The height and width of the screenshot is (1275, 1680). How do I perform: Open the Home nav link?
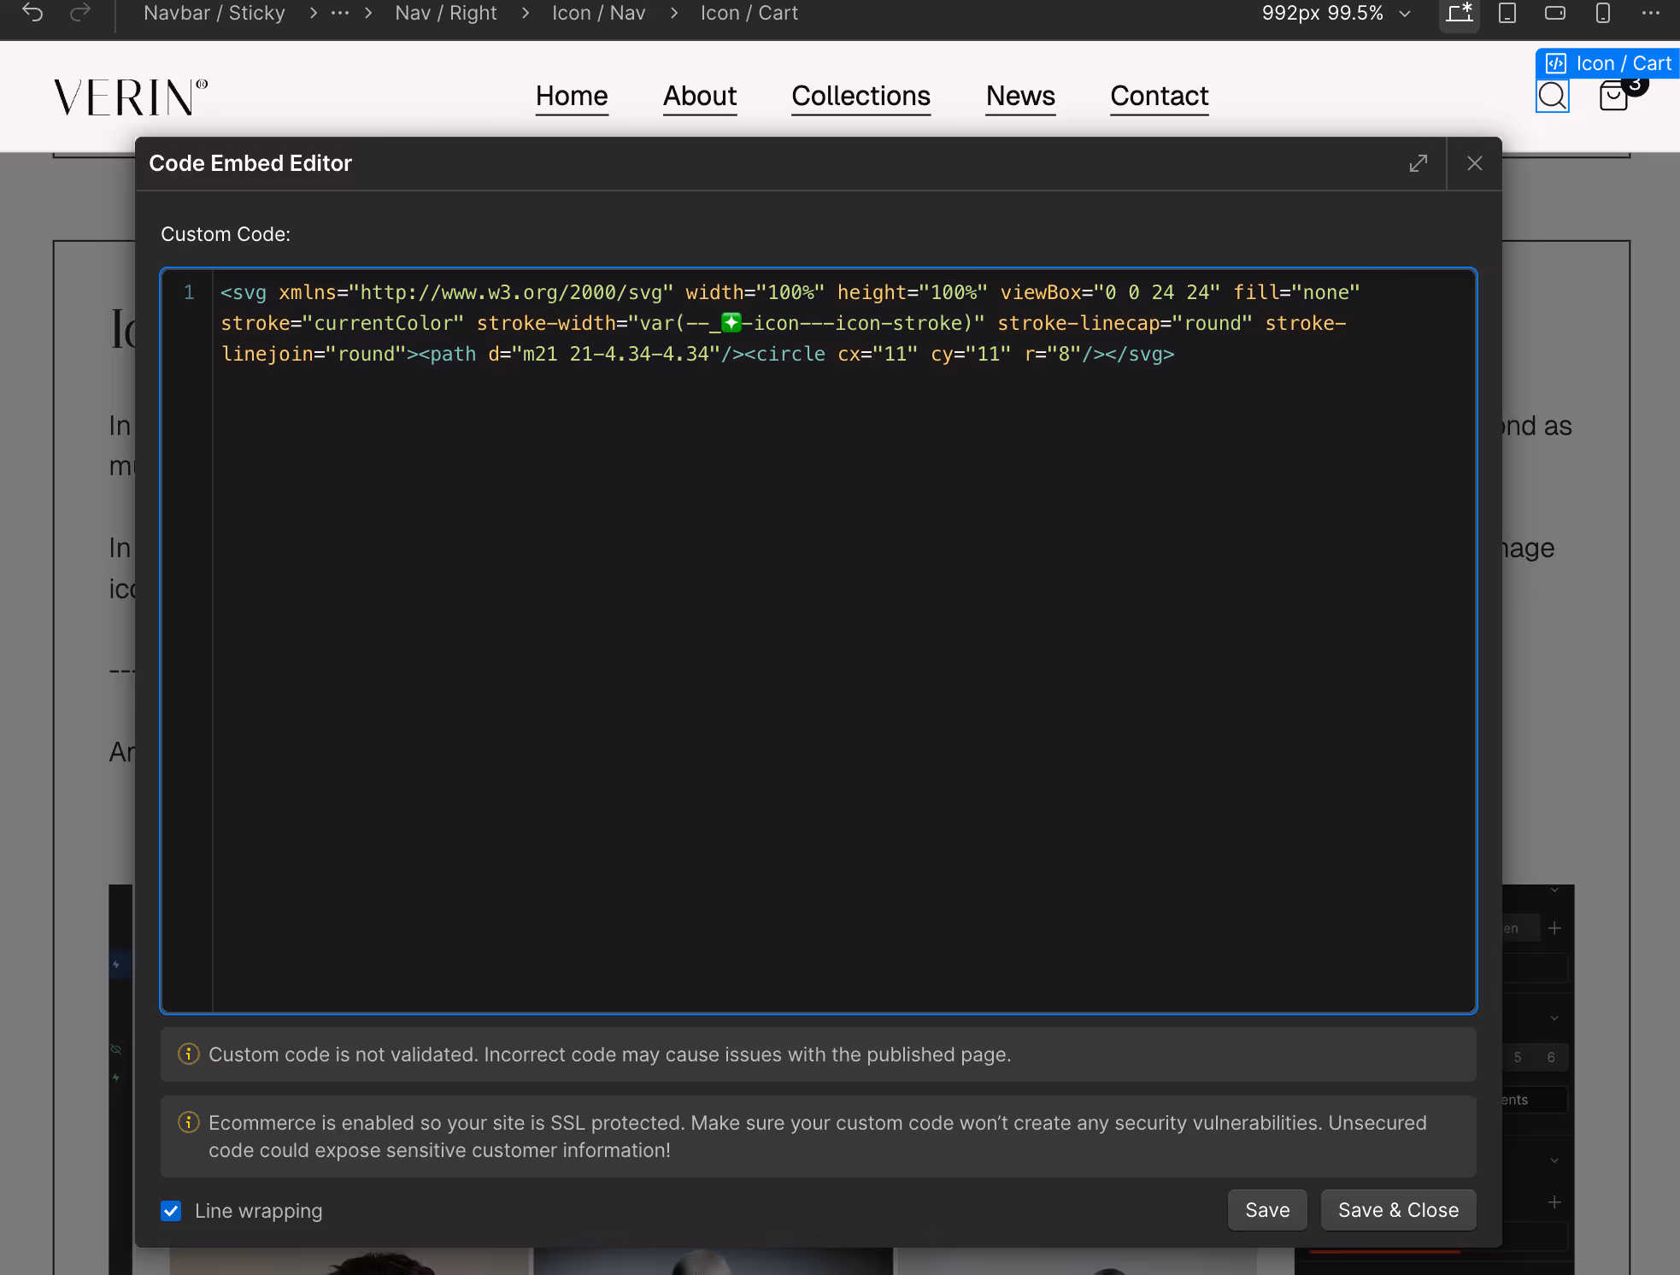[572, 97]
